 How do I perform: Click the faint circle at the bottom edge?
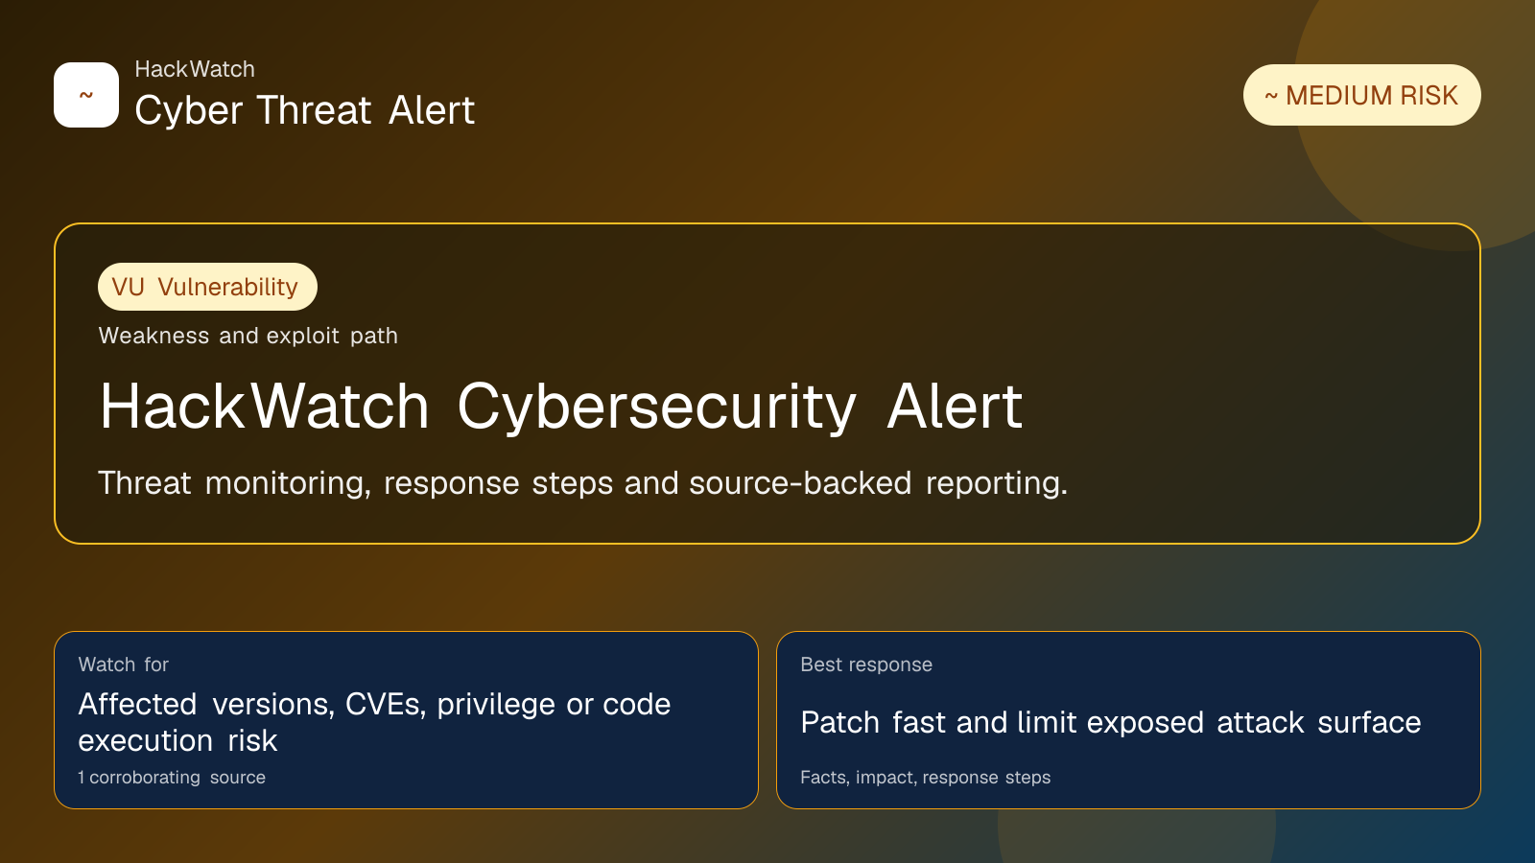1137,839
